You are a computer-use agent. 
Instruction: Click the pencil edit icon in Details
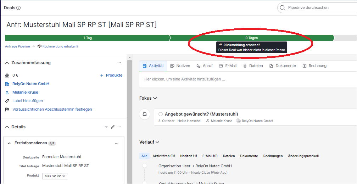click(113, 127)
